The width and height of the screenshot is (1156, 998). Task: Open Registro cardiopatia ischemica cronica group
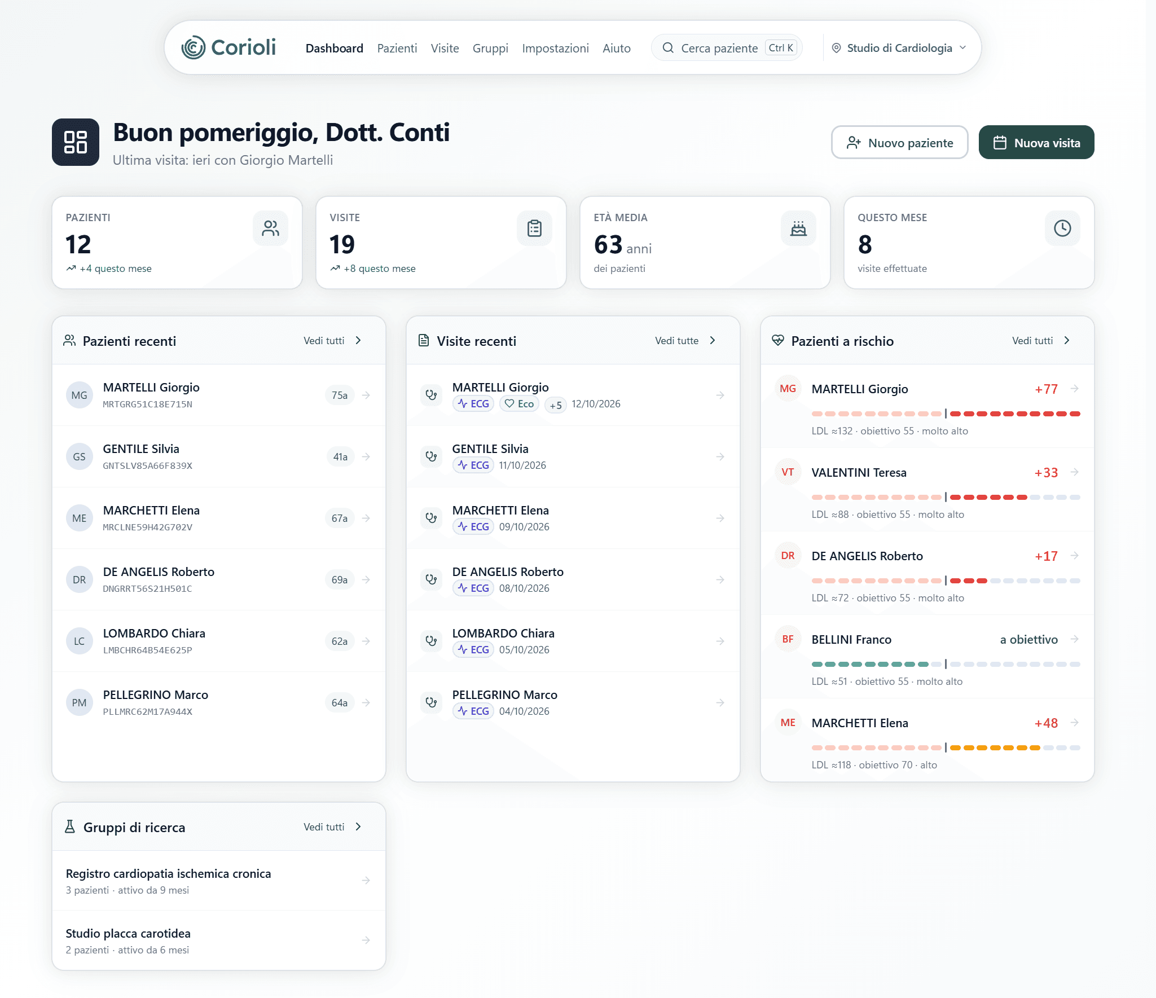click(219, 880)
